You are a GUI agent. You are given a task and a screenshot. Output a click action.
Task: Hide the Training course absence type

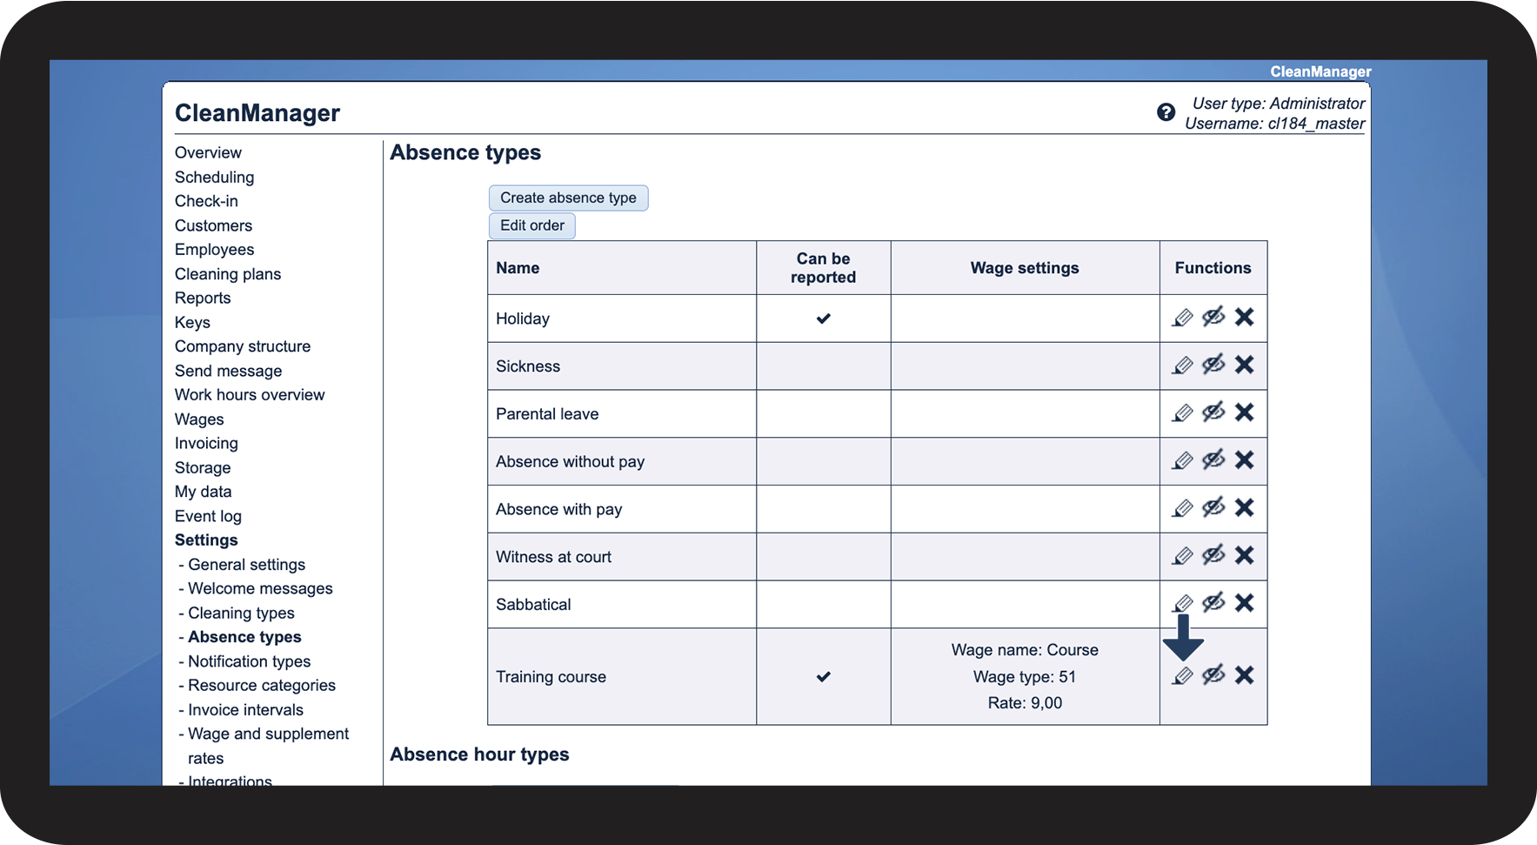(x=1213, y=674)
